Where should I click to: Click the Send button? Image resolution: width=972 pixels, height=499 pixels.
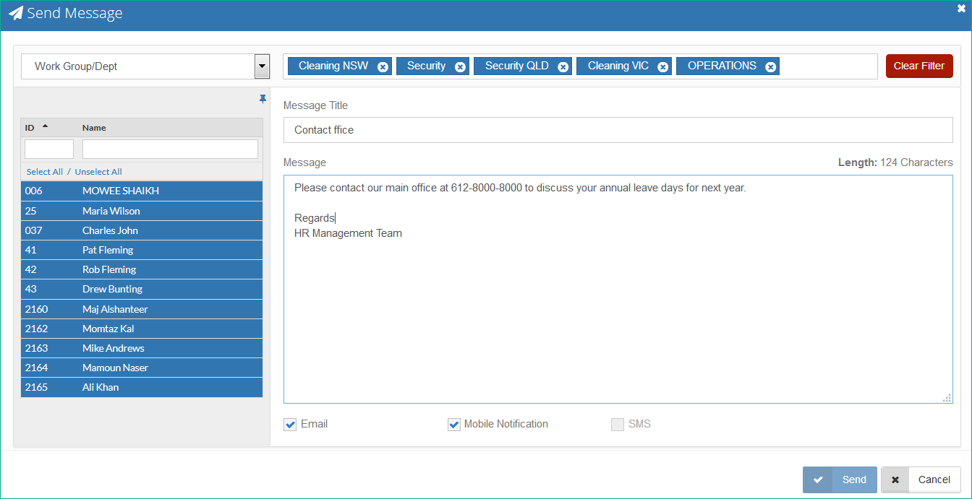[x=840, y=480]
